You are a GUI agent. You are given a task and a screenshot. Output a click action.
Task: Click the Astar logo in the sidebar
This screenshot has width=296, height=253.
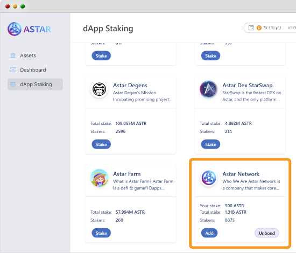click(x=29, y=29)
